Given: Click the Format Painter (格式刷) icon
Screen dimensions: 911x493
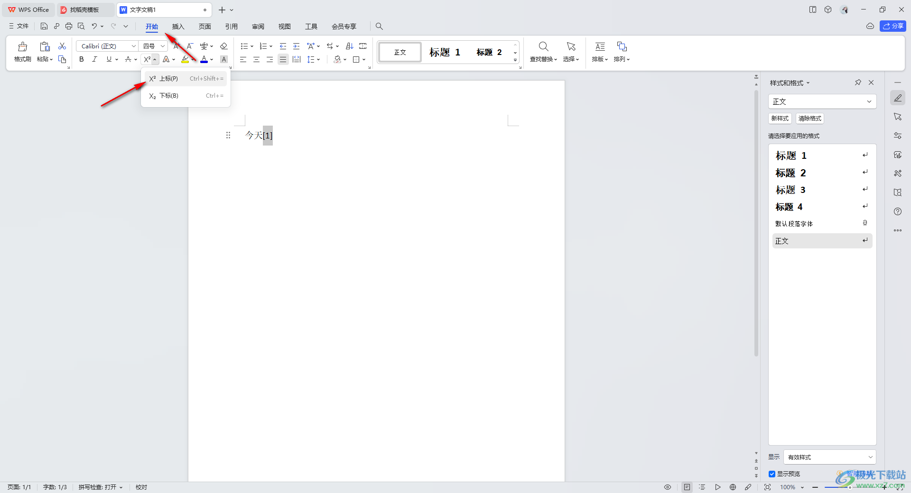Looking at the screenshot, I should point(22,46).
